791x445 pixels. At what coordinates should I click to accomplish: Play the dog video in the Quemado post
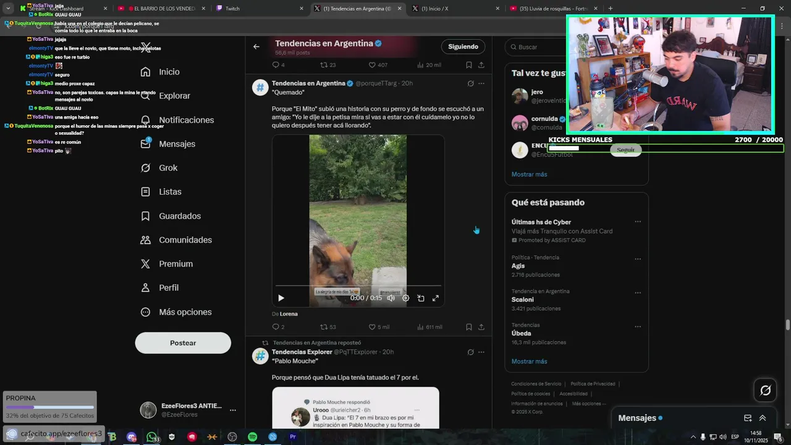(x=281, y=298)
